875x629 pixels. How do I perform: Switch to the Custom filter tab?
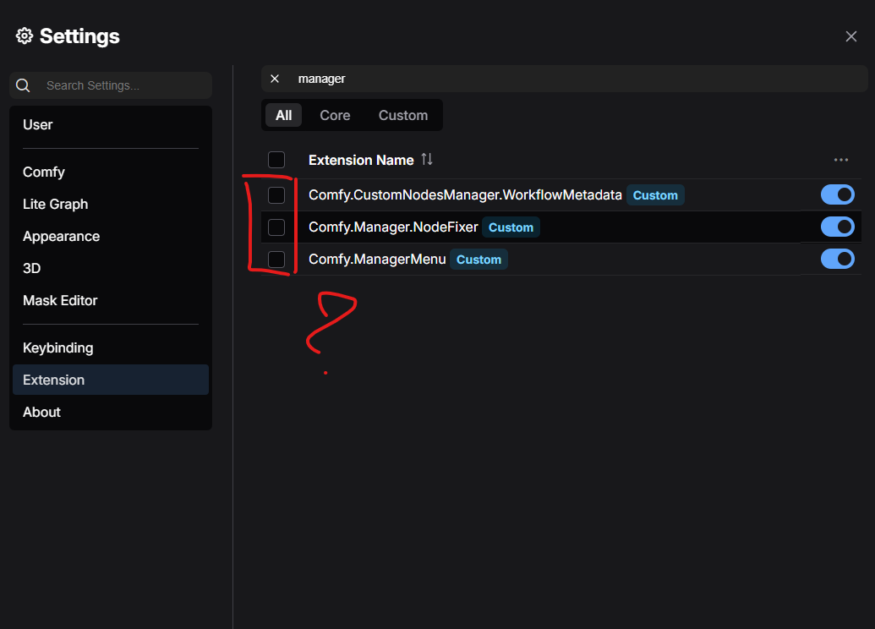403,115
